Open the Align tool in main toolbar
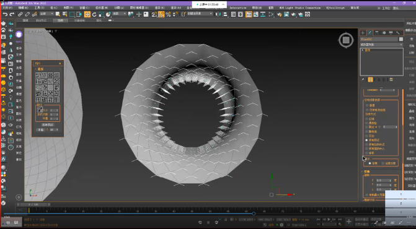The image size is (416, 229). [x=225, y=14]
